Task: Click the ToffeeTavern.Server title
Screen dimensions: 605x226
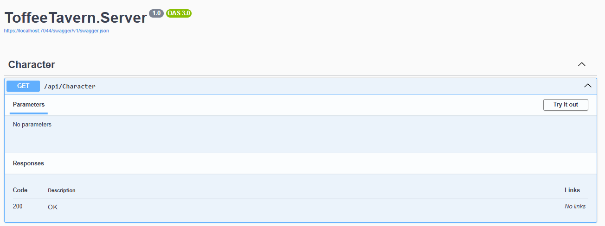Action: click(x=76, y=18)
